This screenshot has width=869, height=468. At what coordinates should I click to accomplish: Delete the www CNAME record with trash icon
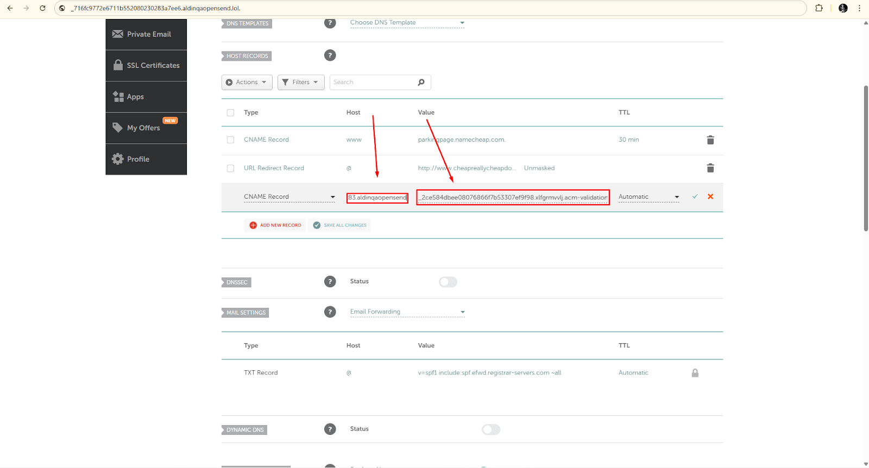[710, 140]
